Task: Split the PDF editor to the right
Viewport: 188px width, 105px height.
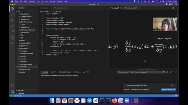Action: 173,8
